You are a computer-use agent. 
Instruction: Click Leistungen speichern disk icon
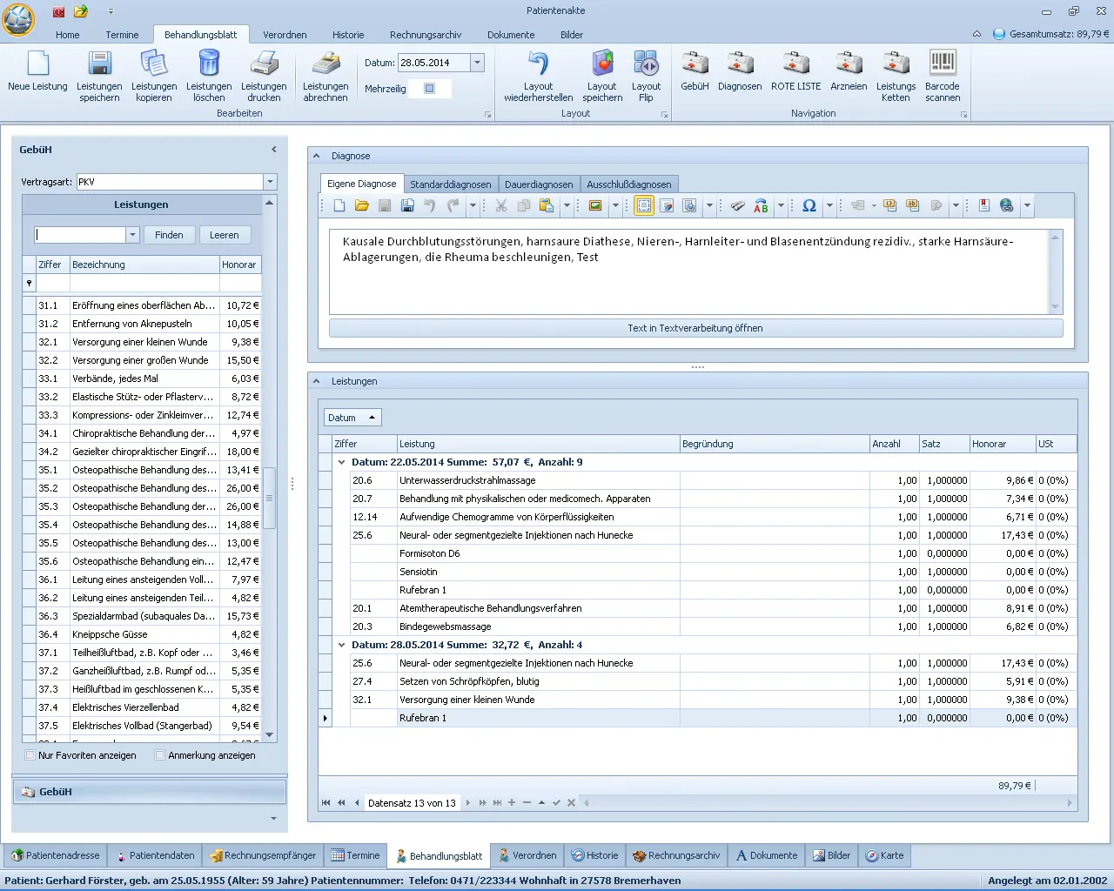click(99, 64)
